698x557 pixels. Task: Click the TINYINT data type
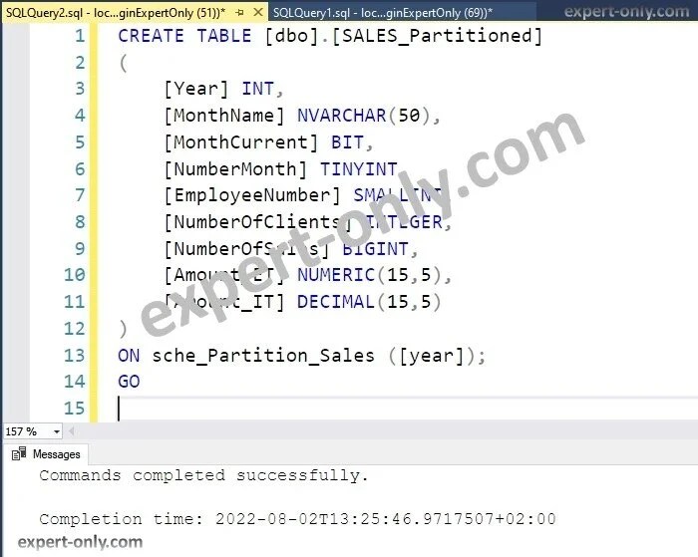(x=359, y=169)
